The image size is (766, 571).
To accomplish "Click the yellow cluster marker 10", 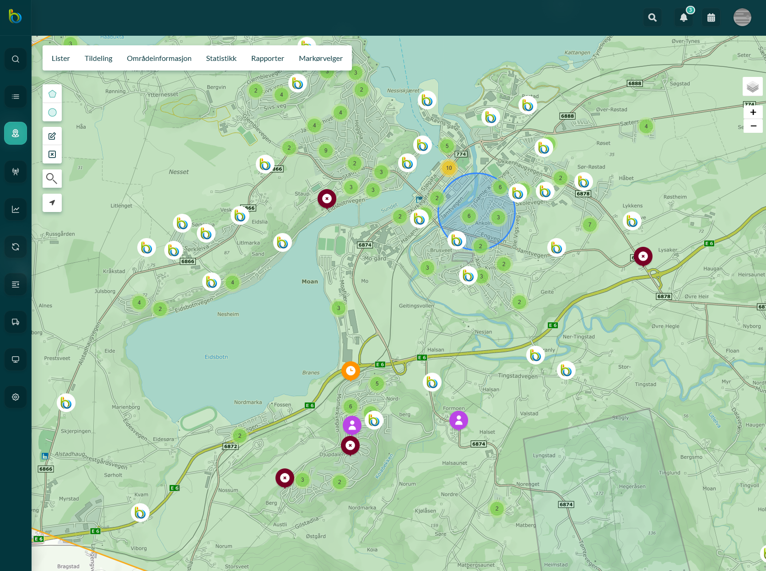I will tap(449, 168).
